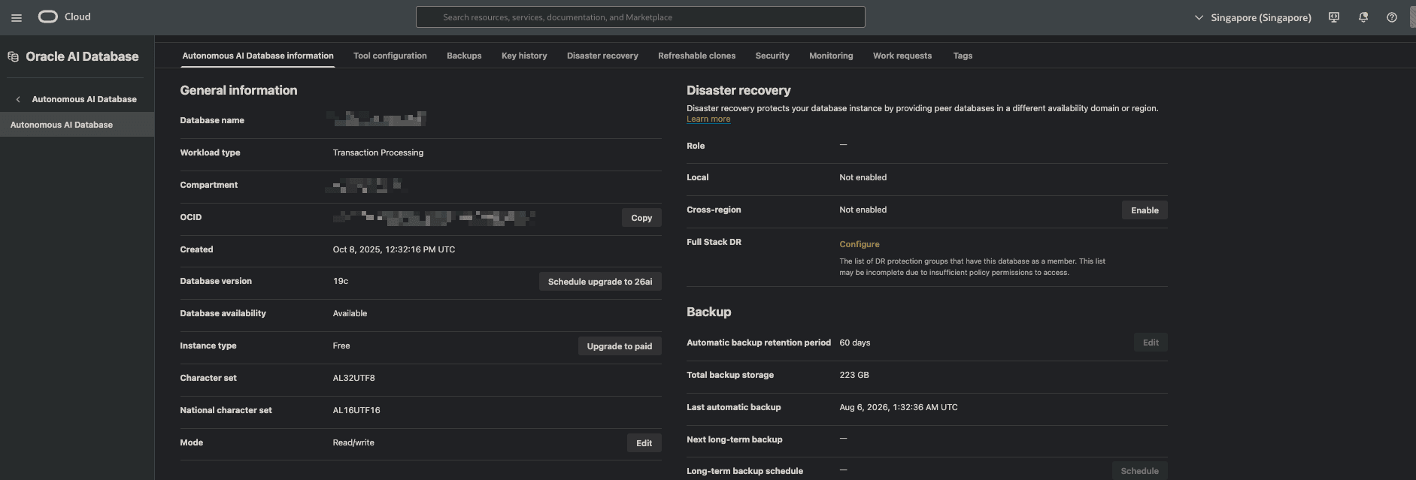1416x480 pixels.
Task: Click the Disaster recovery section heading
Action: tap(738, 90)
